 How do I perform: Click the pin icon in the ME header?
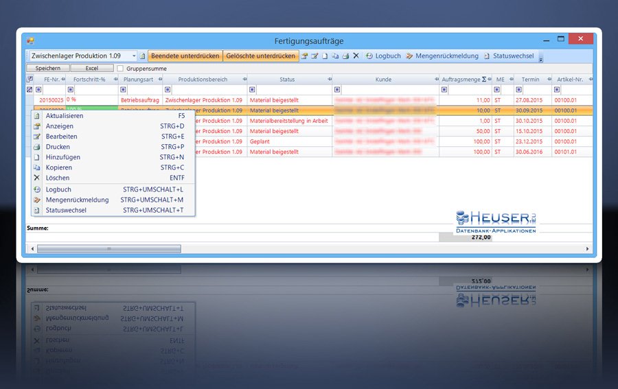point(511,79)
